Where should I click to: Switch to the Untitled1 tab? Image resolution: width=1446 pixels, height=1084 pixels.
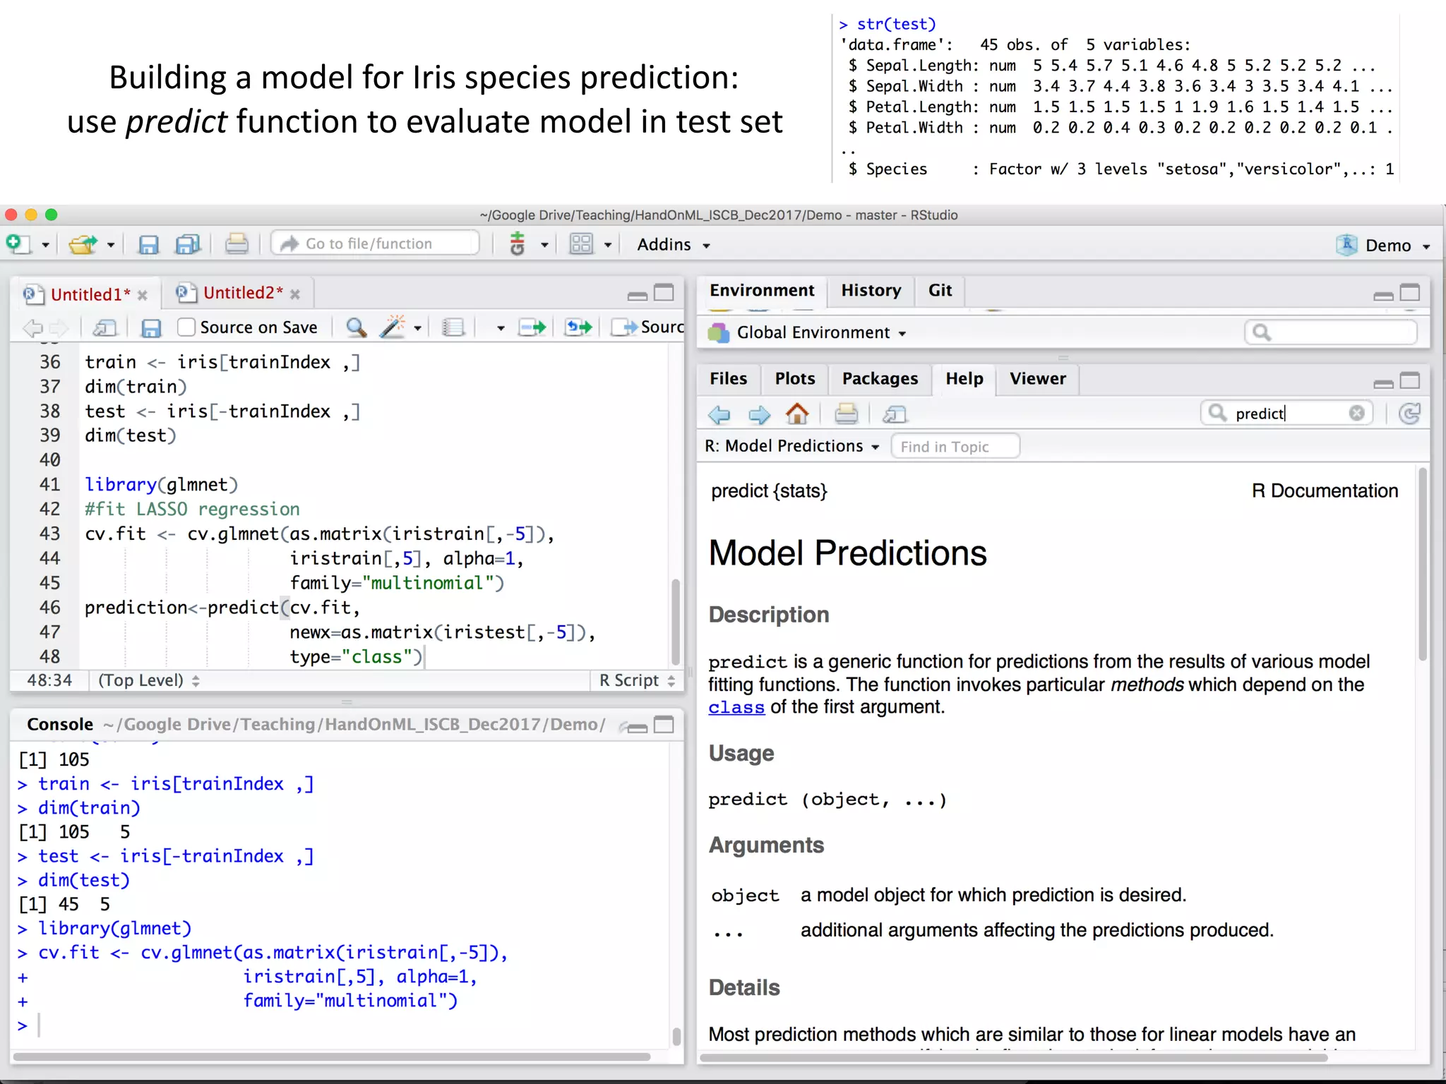[x=90, y=294]
